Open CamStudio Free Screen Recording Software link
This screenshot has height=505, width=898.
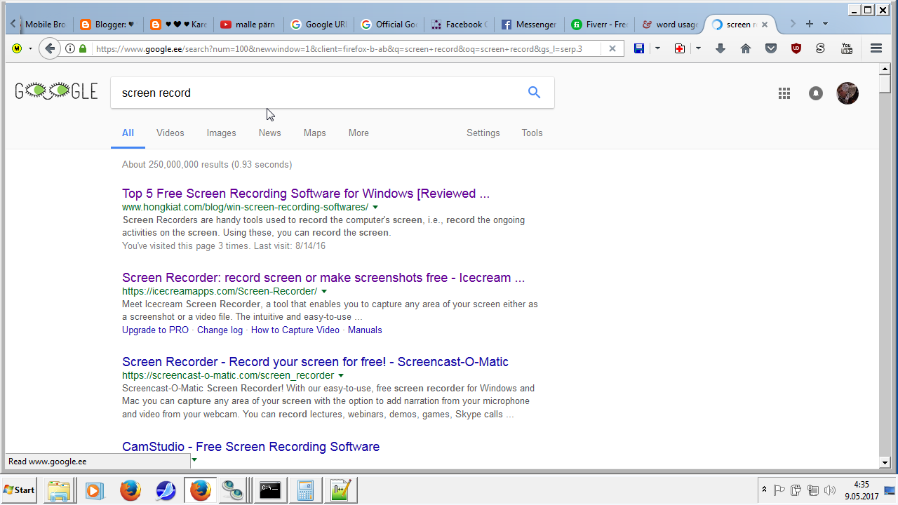[250, 447]
